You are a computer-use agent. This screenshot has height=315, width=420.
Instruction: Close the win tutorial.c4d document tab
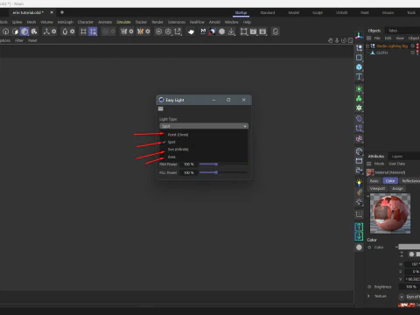52,12
